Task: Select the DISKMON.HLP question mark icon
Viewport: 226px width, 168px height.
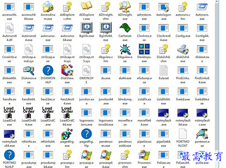Action: 48,70
